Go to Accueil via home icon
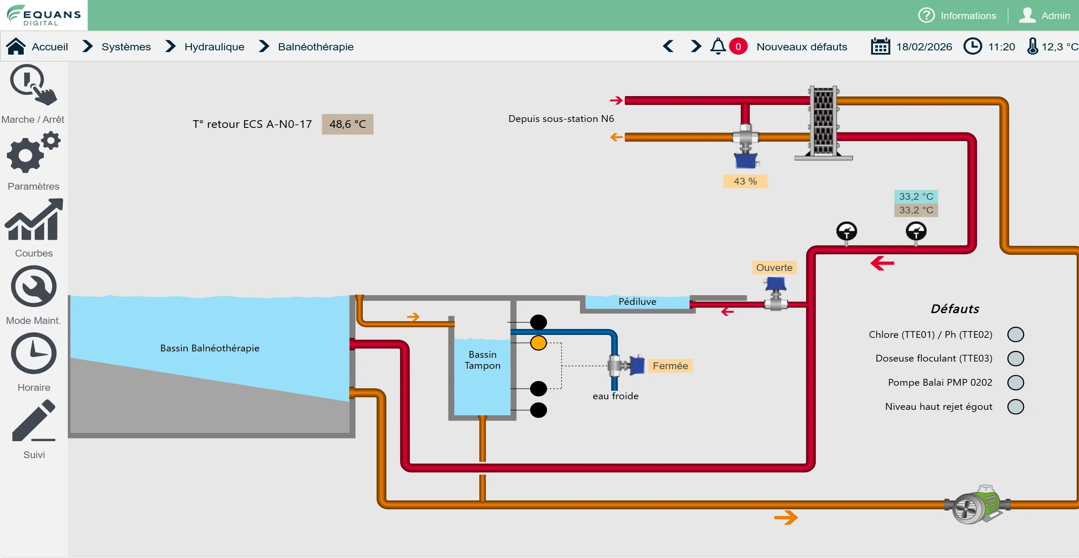The width and height of the screenshot is (1079, 558). click(x=16, y=47)
